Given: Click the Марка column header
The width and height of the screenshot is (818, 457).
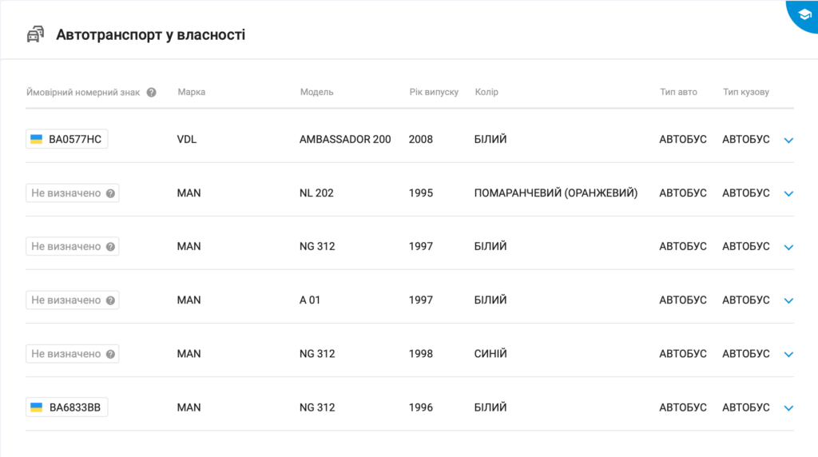Looking at the screenshot, I should coord(192,92).
